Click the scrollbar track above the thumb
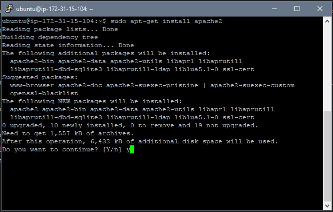The width and height of the screenshot is (333, 212). (327, 68)
